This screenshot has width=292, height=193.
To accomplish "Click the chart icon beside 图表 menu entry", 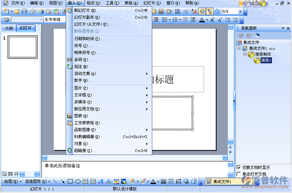I will click(x=69, y=116).
